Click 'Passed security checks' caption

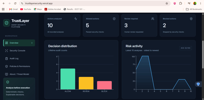click(95, 32)
